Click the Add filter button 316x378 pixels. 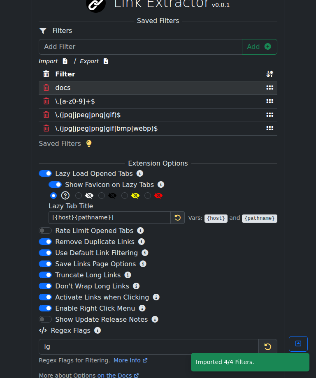coord(260,46)
